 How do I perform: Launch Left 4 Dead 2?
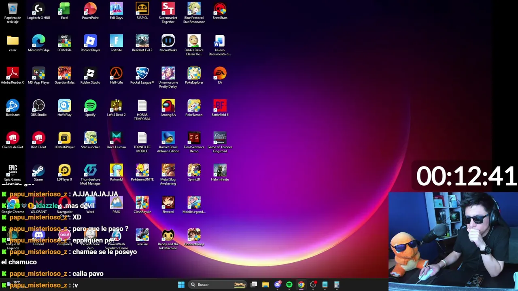(116, 108)
